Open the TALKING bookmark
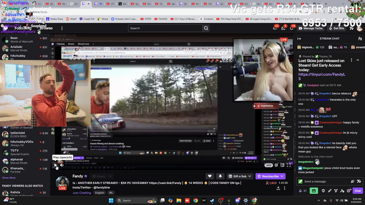This screenshot has width=365, height=205. click(161, 19)
